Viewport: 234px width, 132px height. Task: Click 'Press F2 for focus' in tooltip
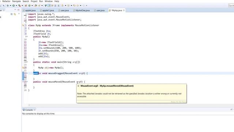pos(178,102)
